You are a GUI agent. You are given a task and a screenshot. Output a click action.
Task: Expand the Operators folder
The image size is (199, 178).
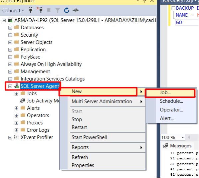pos(16,115)
